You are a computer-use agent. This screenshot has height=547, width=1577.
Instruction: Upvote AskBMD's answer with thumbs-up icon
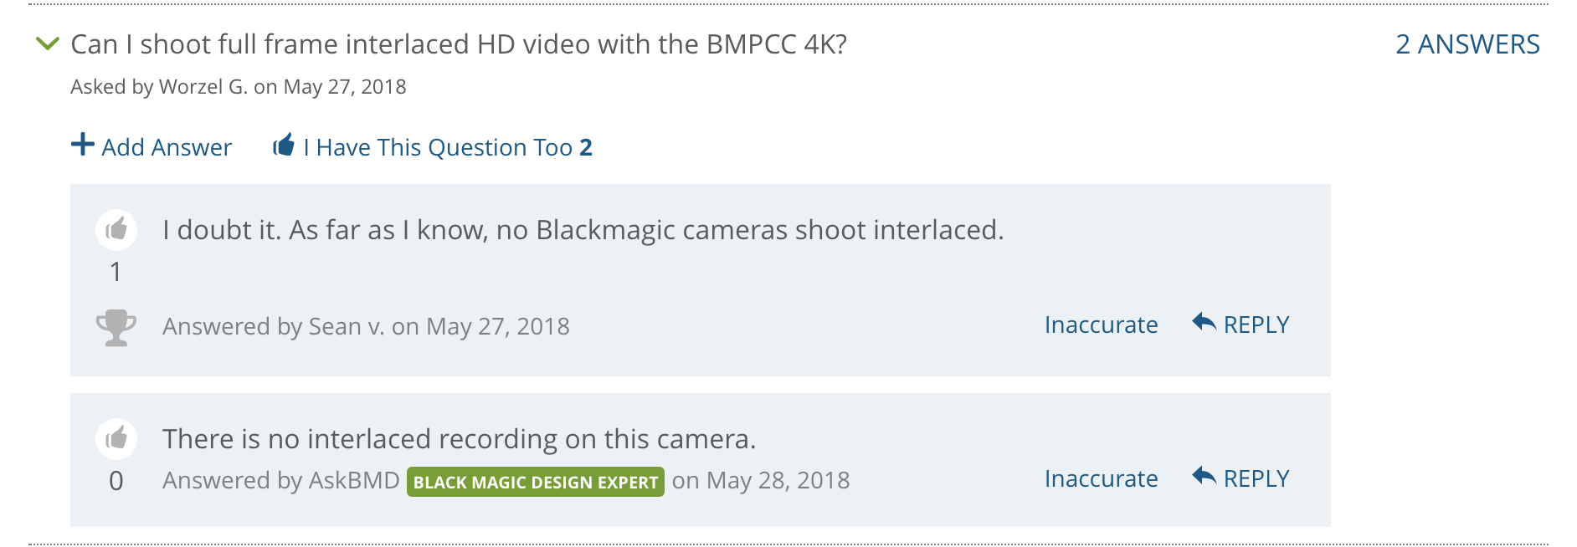pos(116,438)
